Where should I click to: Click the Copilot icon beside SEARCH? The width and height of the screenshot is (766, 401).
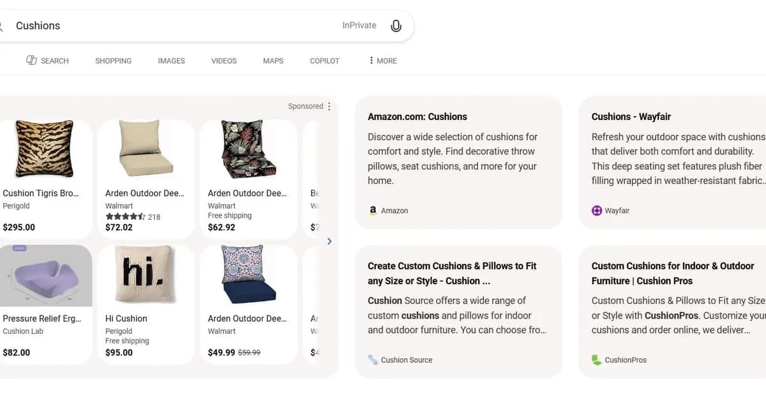(32, 59)
